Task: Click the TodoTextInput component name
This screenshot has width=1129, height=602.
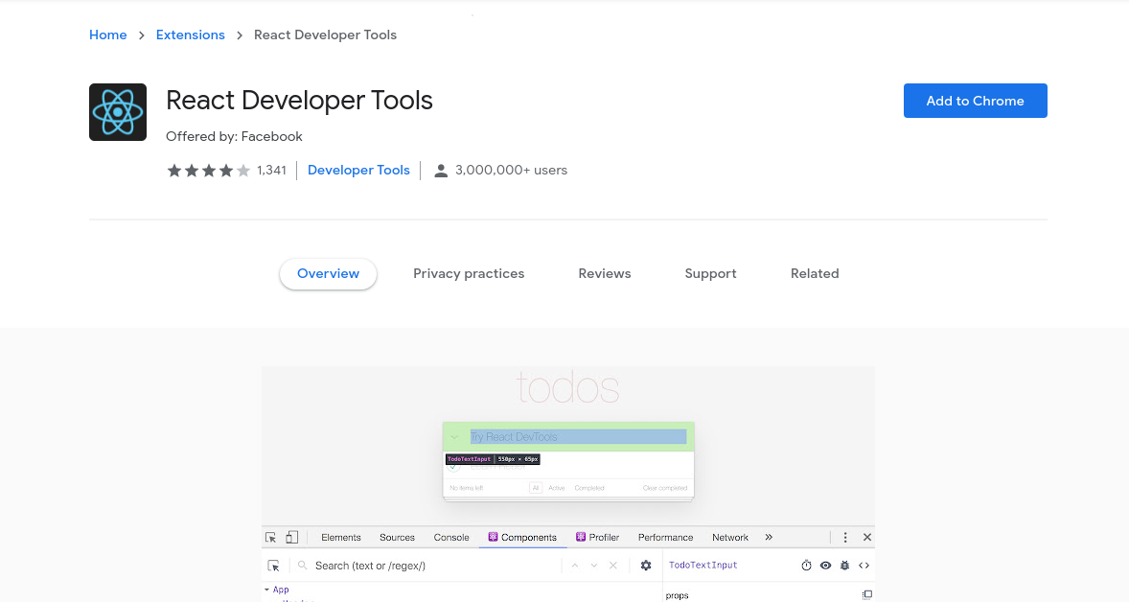Action: click(703, 566)
